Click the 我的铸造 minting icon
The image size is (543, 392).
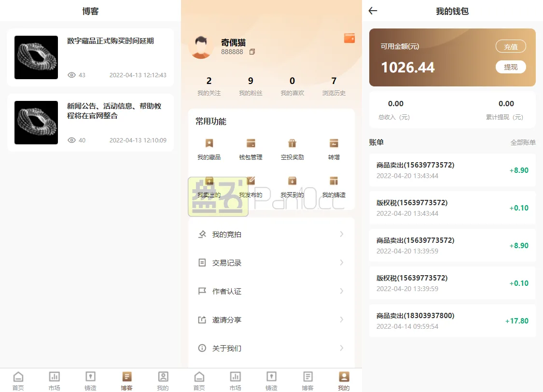[x=334, y=181]
